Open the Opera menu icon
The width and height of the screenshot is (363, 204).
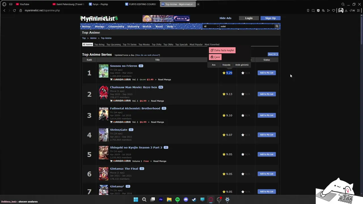4,4
